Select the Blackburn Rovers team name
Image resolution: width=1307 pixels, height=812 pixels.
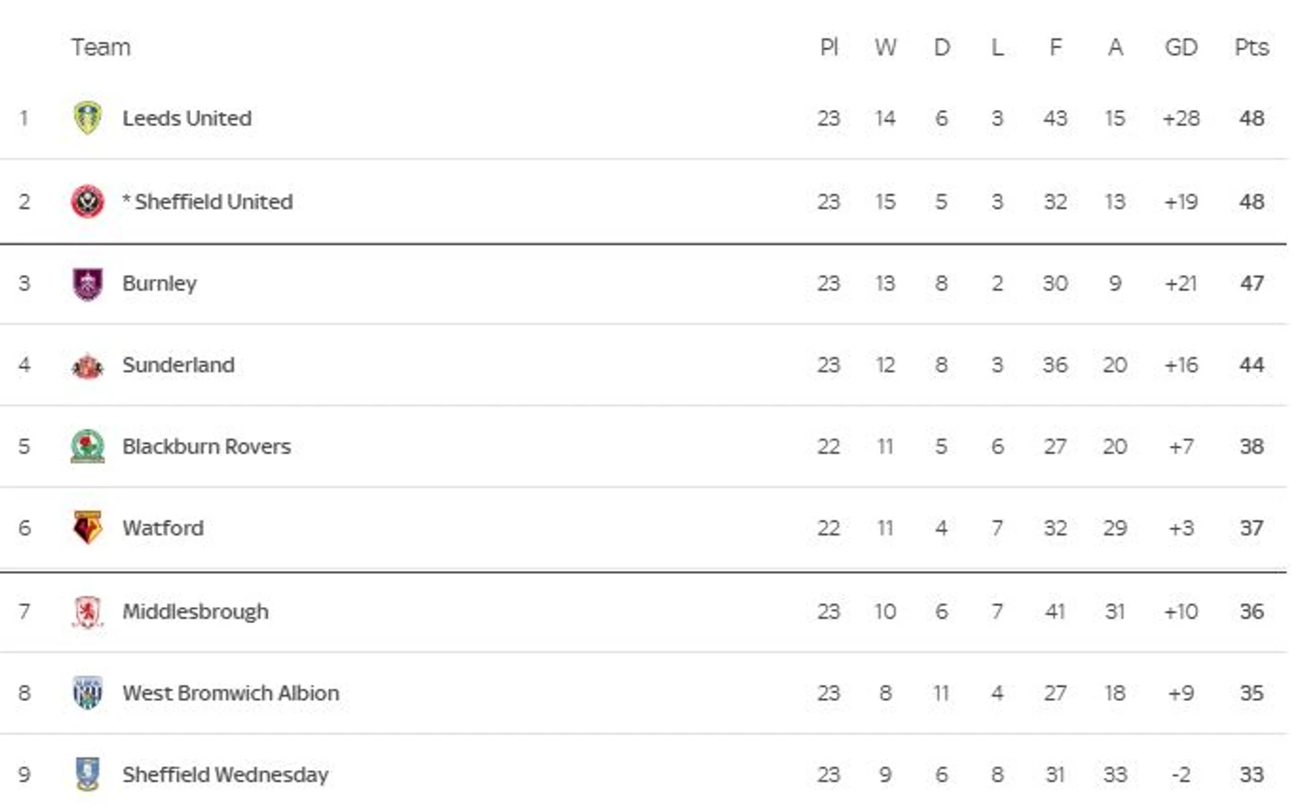pos(207,447)
